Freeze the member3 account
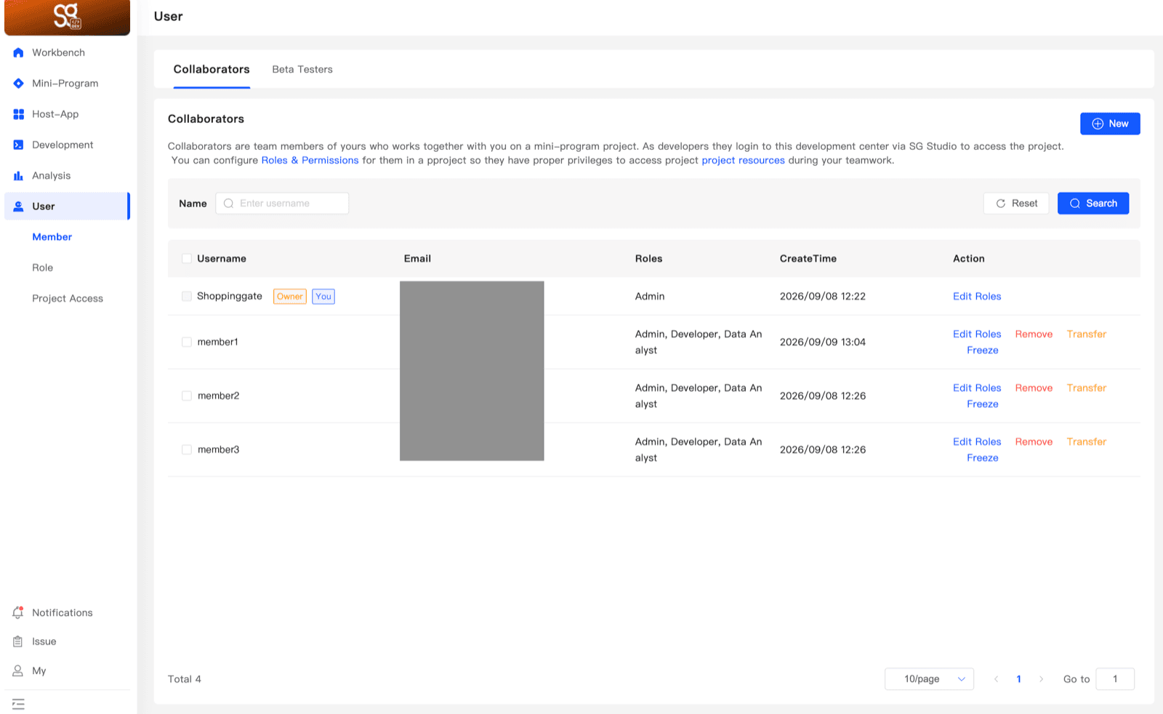 [x=983, y=457]
